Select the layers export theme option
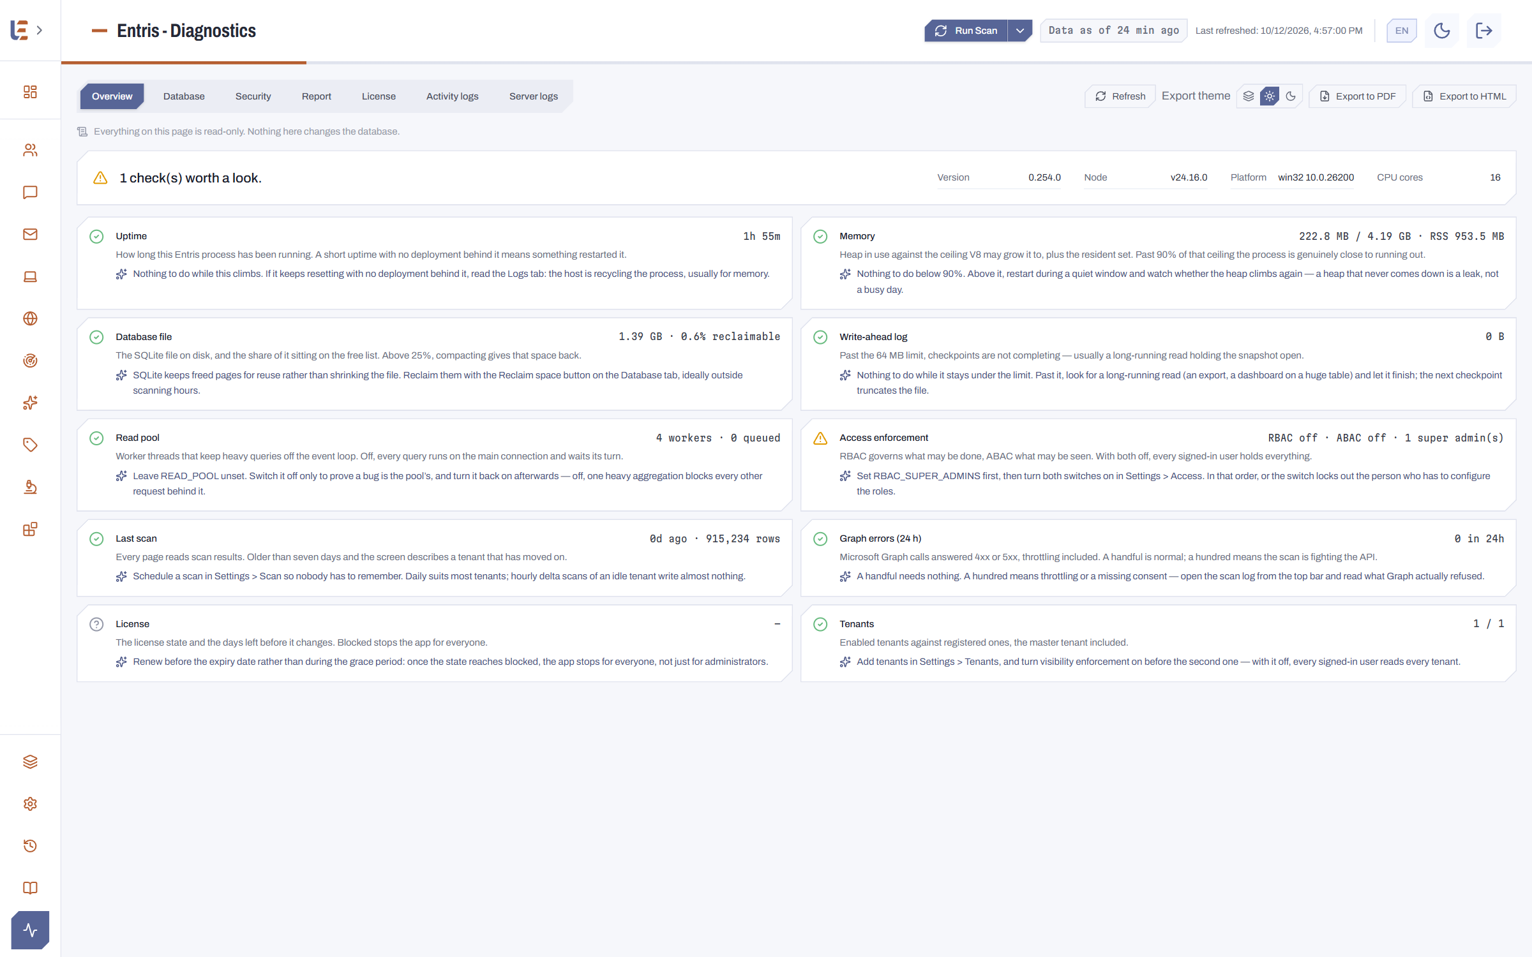This screenshot has height=957, width=1532. (x=1249, y=96)
